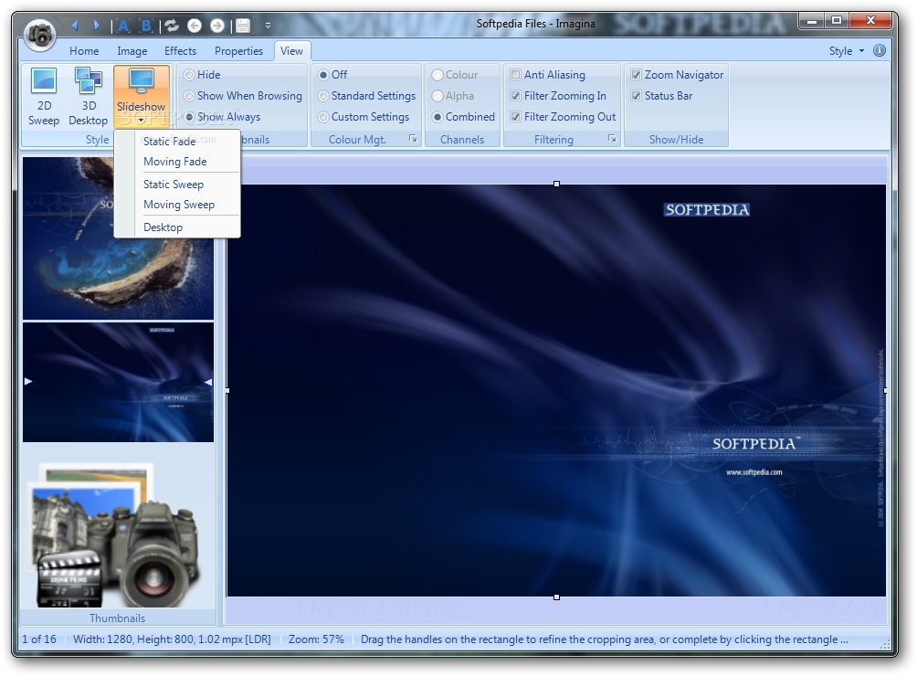Select the View ribbon tab

(x=291, y=51)
